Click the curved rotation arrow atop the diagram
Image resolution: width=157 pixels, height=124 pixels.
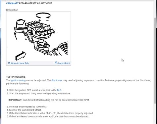pos(43,16)
